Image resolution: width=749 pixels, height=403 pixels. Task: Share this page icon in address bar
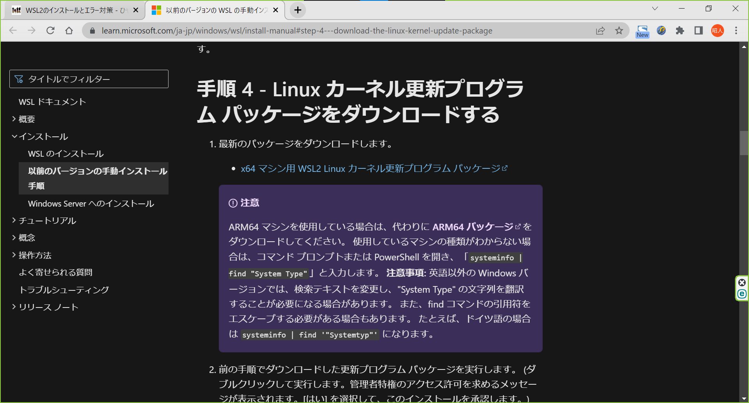[600, 30]
